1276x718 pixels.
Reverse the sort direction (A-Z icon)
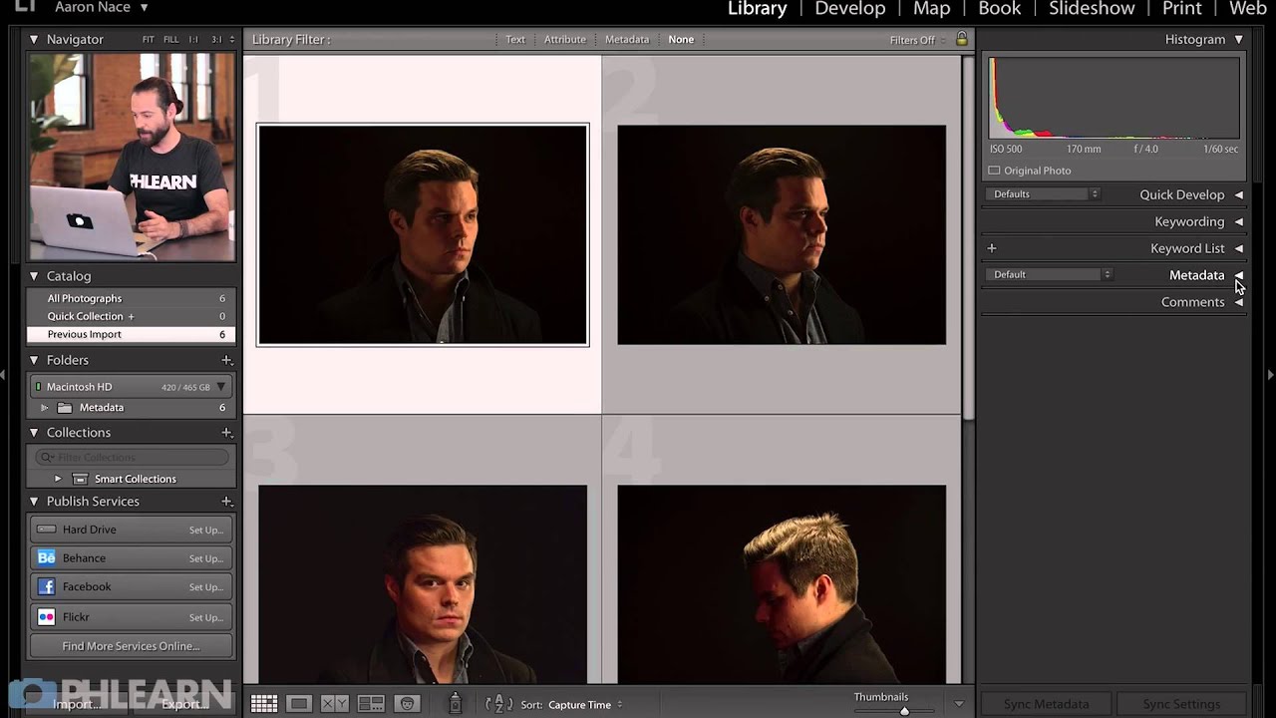[498, 704]
